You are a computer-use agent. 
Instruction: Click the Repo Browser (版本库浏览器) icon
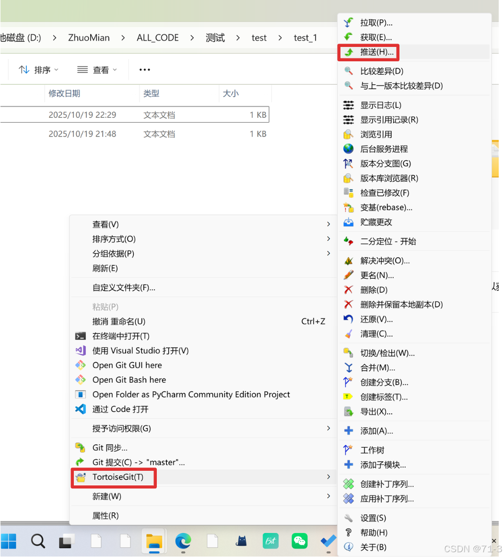click(348, 178)
